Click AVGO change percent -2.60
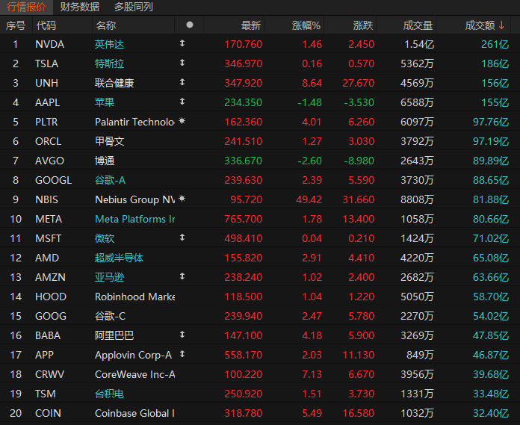 coord(310,161)
